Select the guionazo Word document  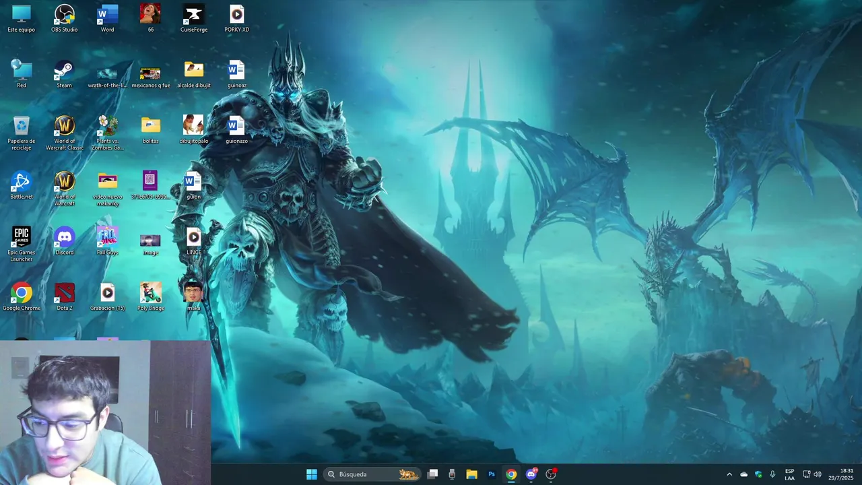pos(236,129)
